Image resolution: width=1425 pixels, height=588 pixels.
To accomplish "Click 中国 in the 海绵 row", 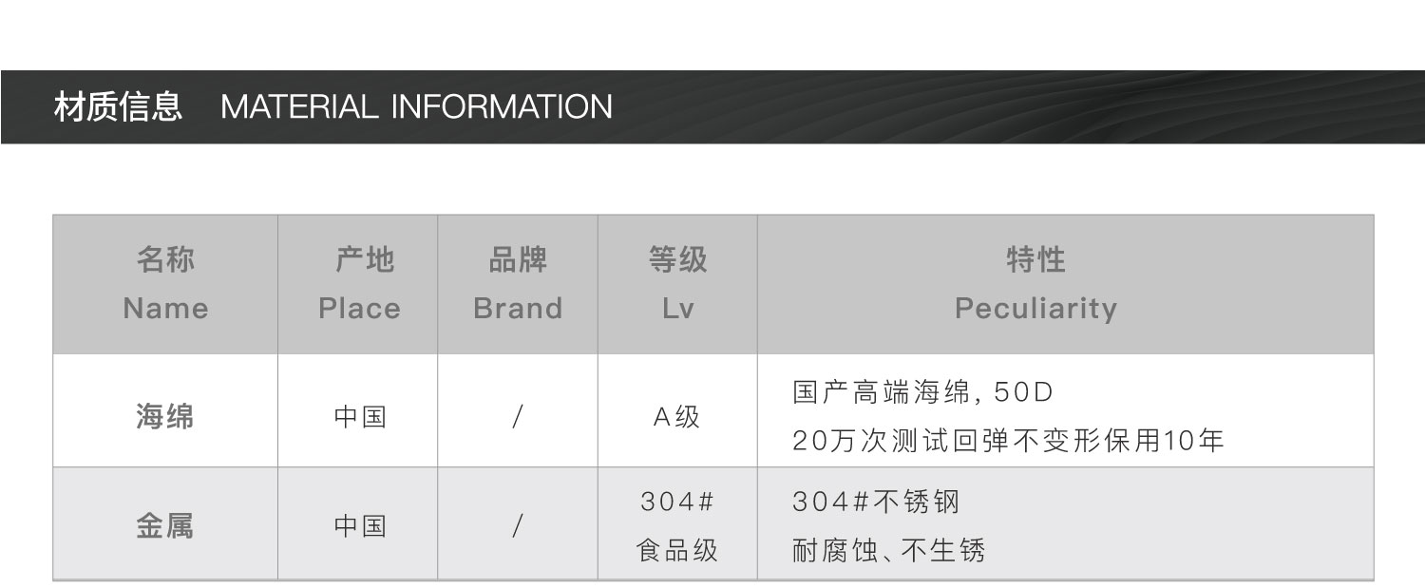I will coord(359,416).
